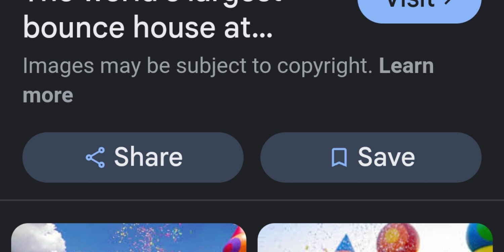Tap the Share button
Screen dimensions: 504x252
pyautogui.click(x=133, y=157)
